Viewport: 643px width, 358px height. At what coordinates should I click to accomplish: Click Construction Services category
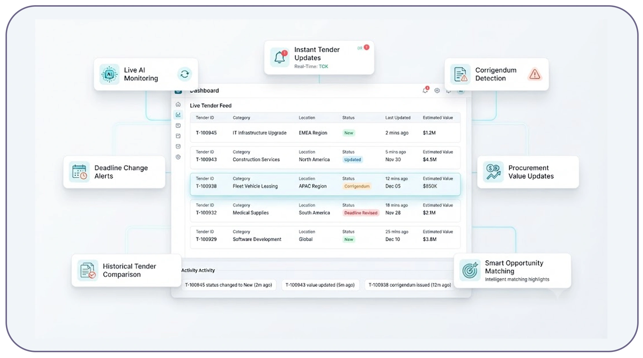tap(256, 159)
